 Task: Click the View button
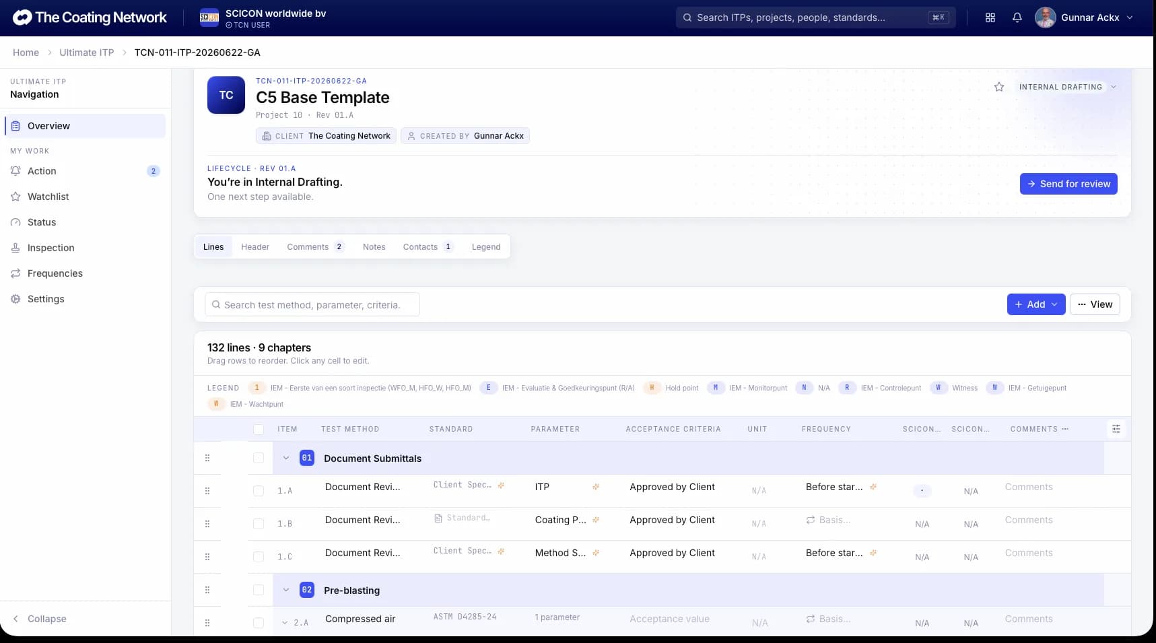coord(1095,304)
